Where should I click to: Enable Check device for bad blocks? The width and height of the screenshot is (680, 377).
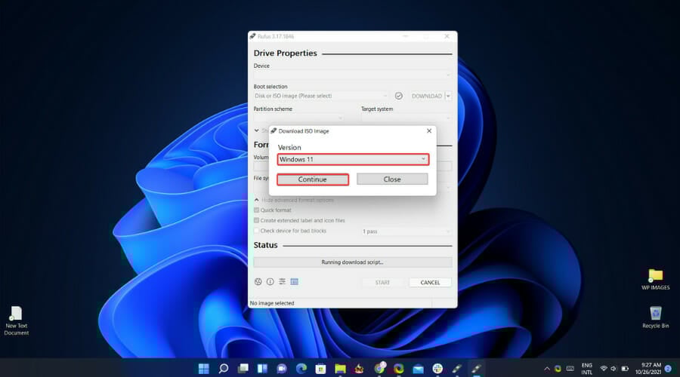click(256, 231)
